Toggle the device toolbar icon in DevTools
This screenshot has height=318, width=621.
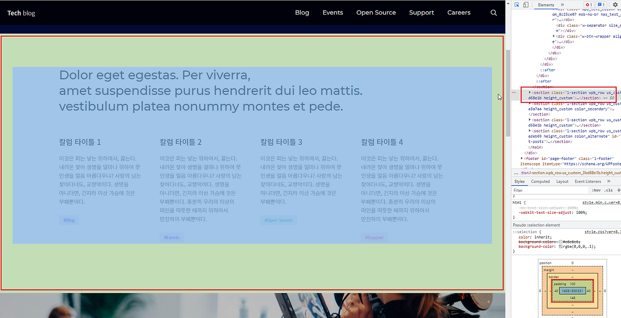(525, 5)
